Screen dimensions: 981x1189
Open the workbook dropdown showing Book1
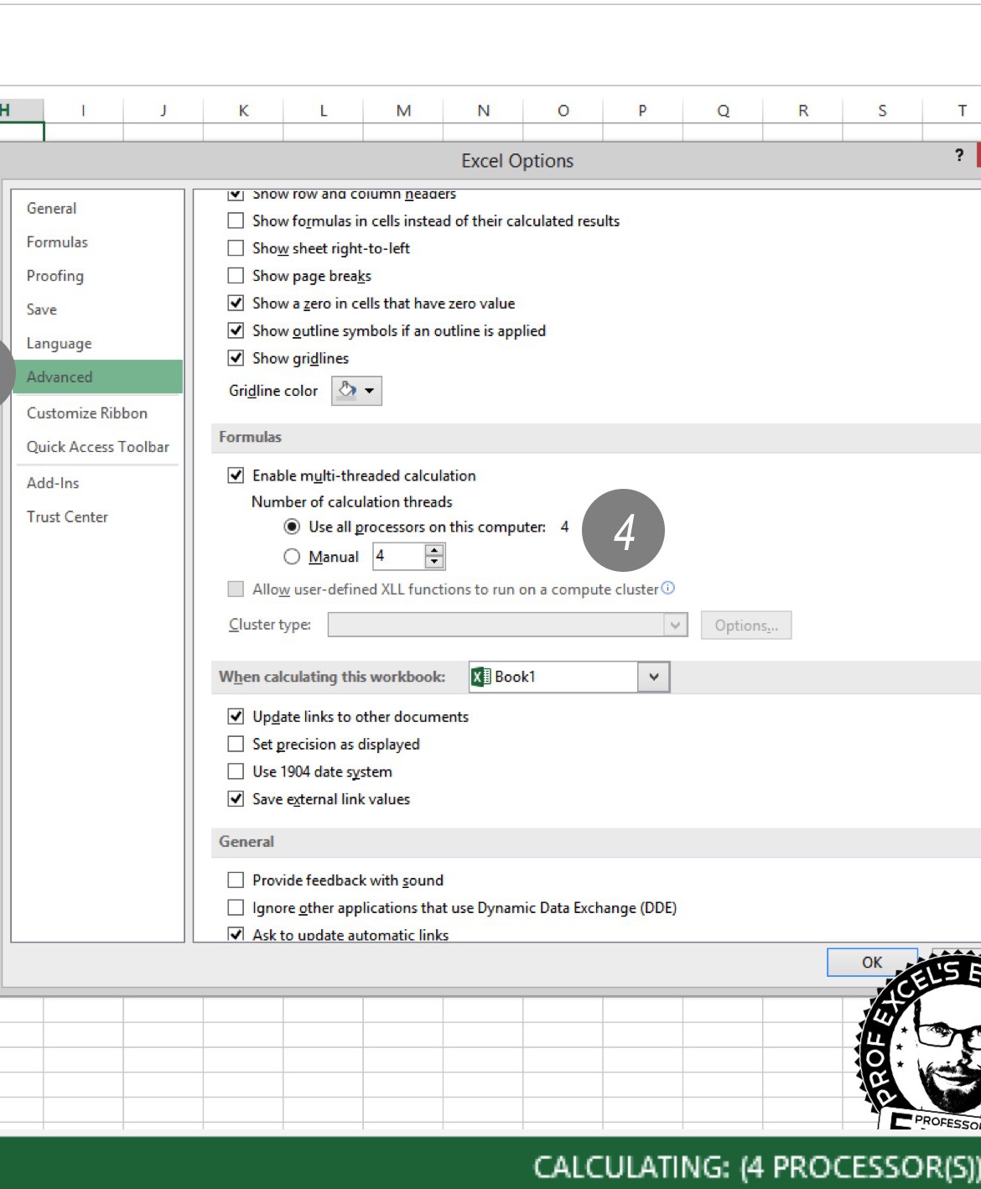click(x=655, y=677)
